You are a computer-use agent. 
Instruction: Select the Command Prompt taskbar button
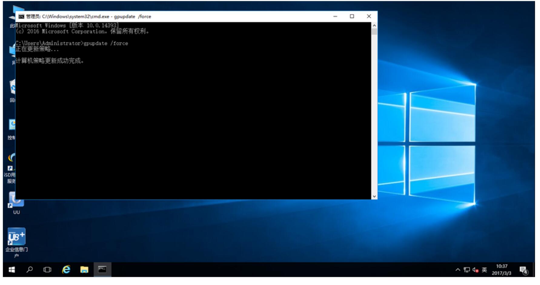102,270
